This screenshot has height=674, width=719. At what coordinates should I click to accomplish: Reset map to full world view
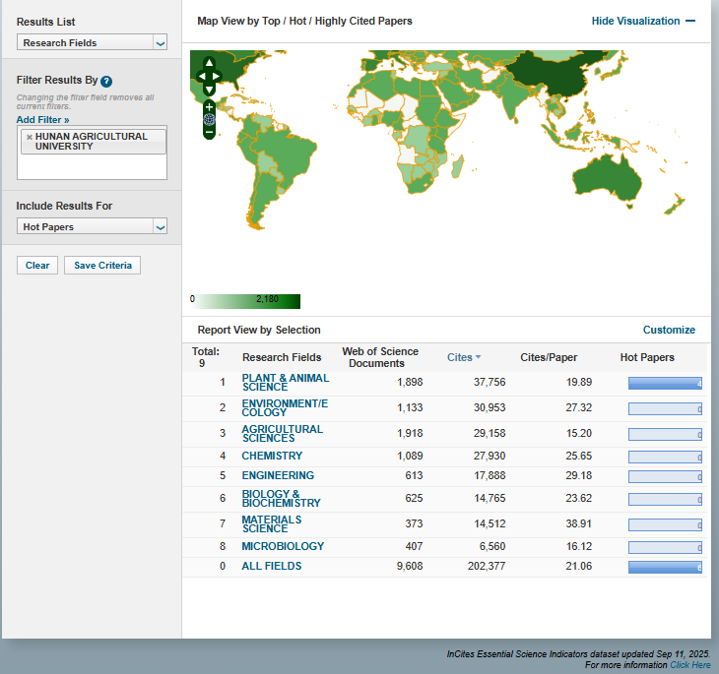click(x=209, y=119)
